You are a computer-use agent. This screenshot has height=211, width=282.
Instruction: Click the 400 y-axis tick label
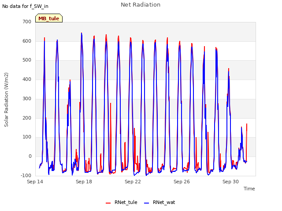pos(27,79)
